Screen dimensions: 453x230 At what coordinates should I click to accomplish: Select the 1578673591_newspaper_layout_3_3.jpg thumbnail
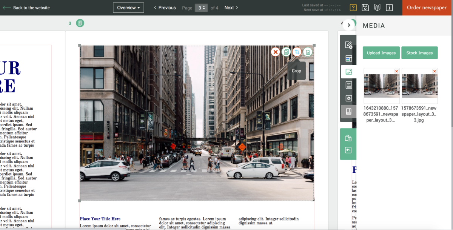[x=419, y=86]
